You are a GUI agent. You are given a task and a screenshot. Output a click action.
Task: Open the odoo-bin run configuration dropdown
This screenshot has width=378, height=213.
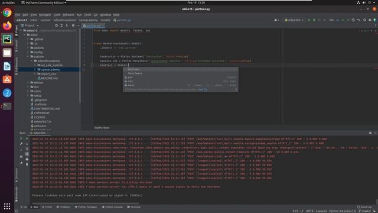[294, 20]
